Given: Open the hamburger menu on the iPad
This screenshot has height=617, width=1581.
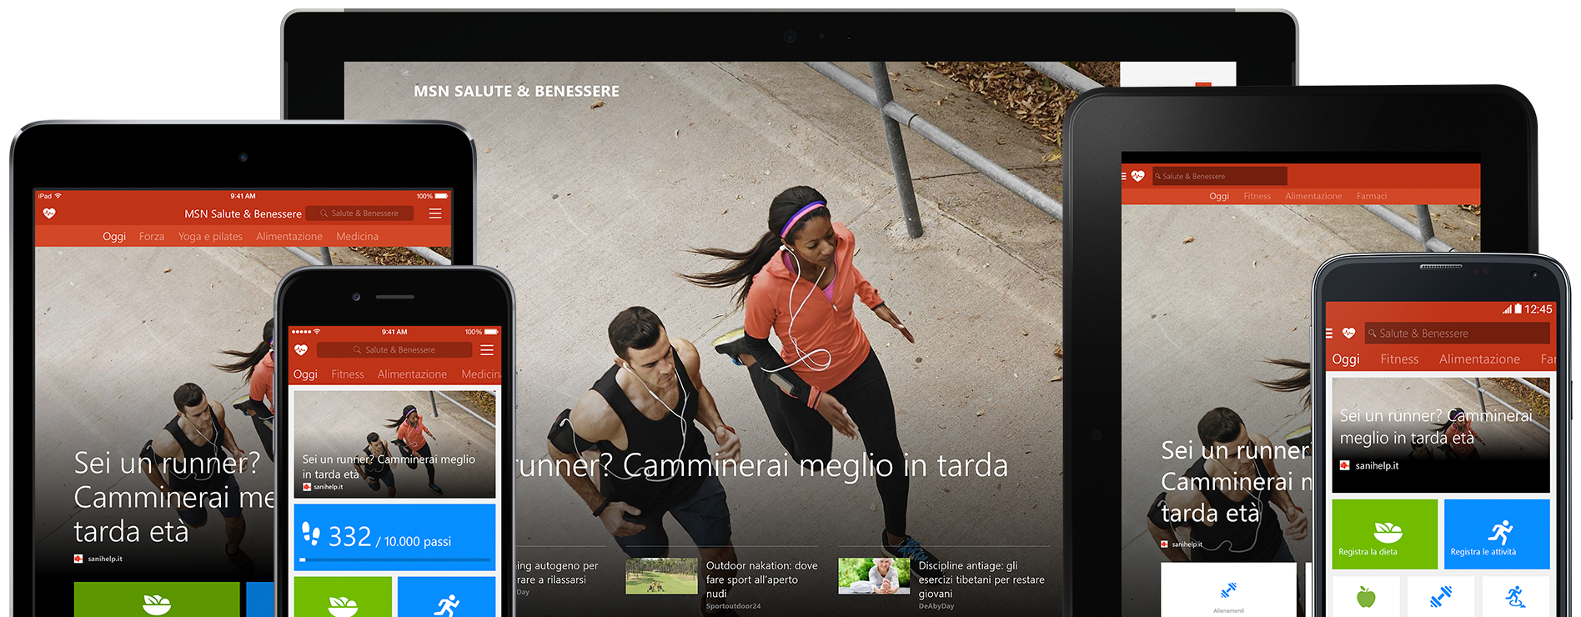Looking at the screenshot, I should pyautogui.click(x=434, y=213).
